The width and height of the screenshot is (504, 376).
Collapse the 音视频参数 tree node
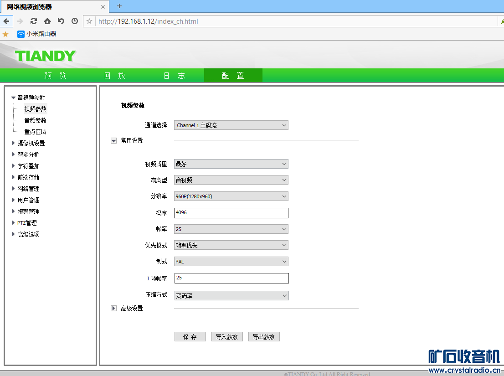(13, 98)
